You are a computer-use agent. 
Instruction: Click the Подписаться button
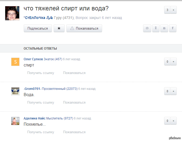click(38, 28)
